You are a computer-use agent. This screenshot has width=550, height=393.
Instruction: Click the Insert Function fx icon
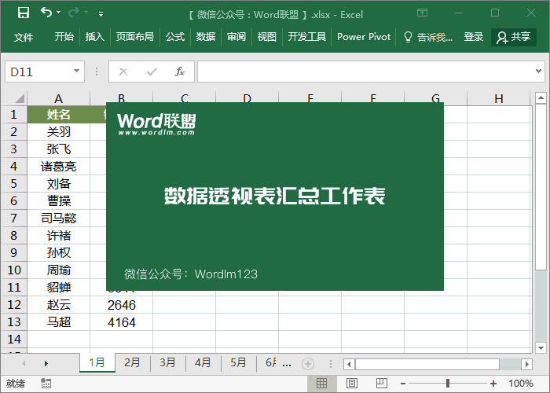(x=180, y=72)
